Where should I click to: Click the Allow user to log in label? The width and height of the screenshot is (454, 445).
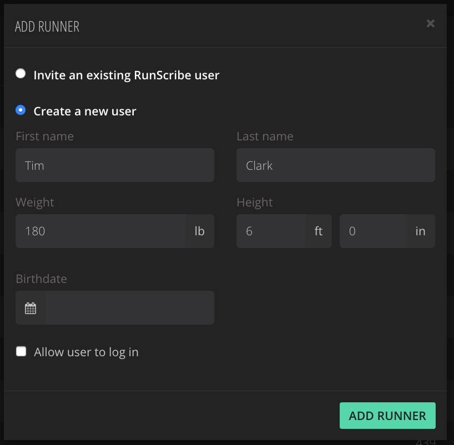click(86, 352)
